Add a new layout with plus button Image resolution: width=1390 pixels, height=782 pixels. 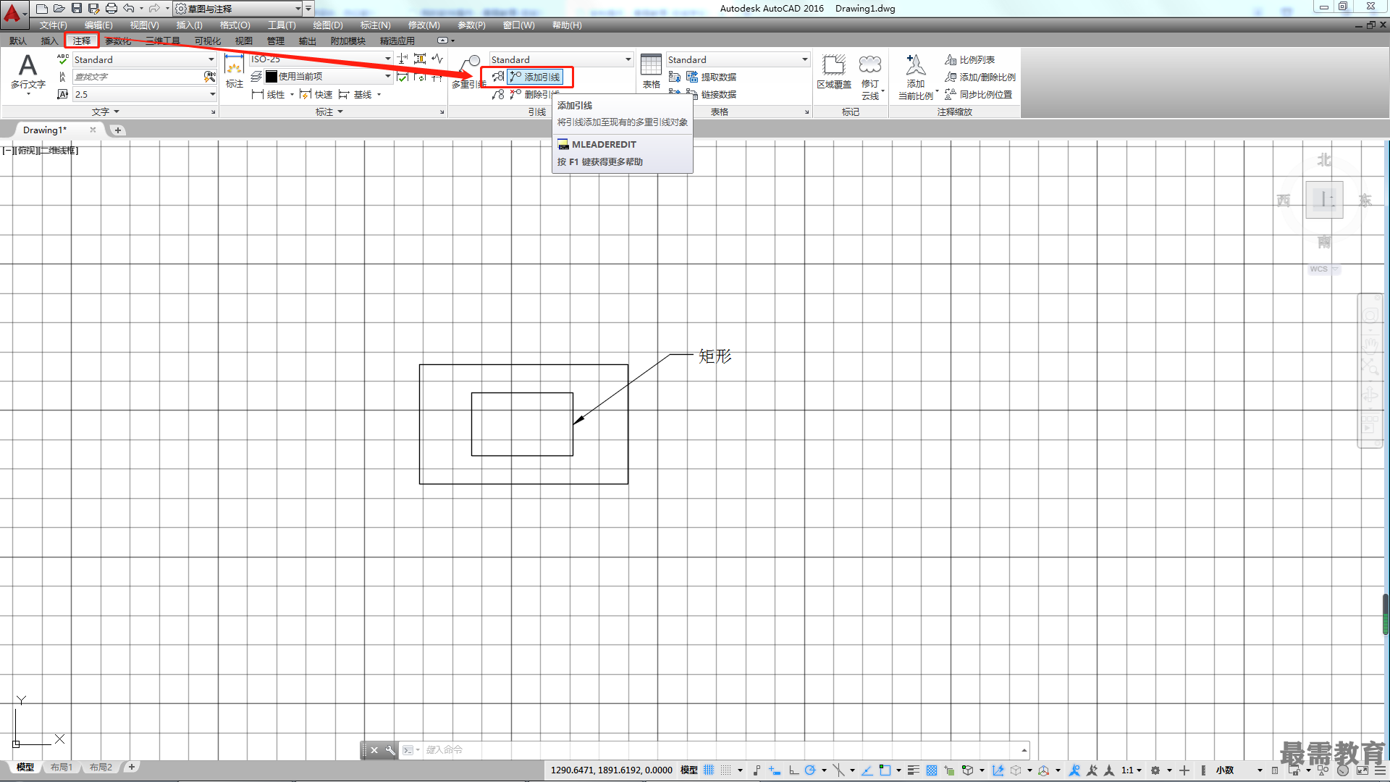[132, 767]
